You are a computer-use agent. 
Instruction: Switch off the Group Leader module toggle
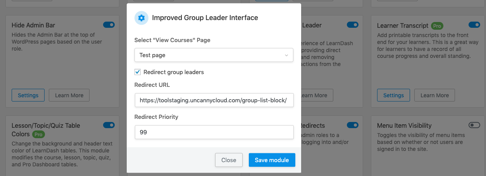click(x=352, y=25)
